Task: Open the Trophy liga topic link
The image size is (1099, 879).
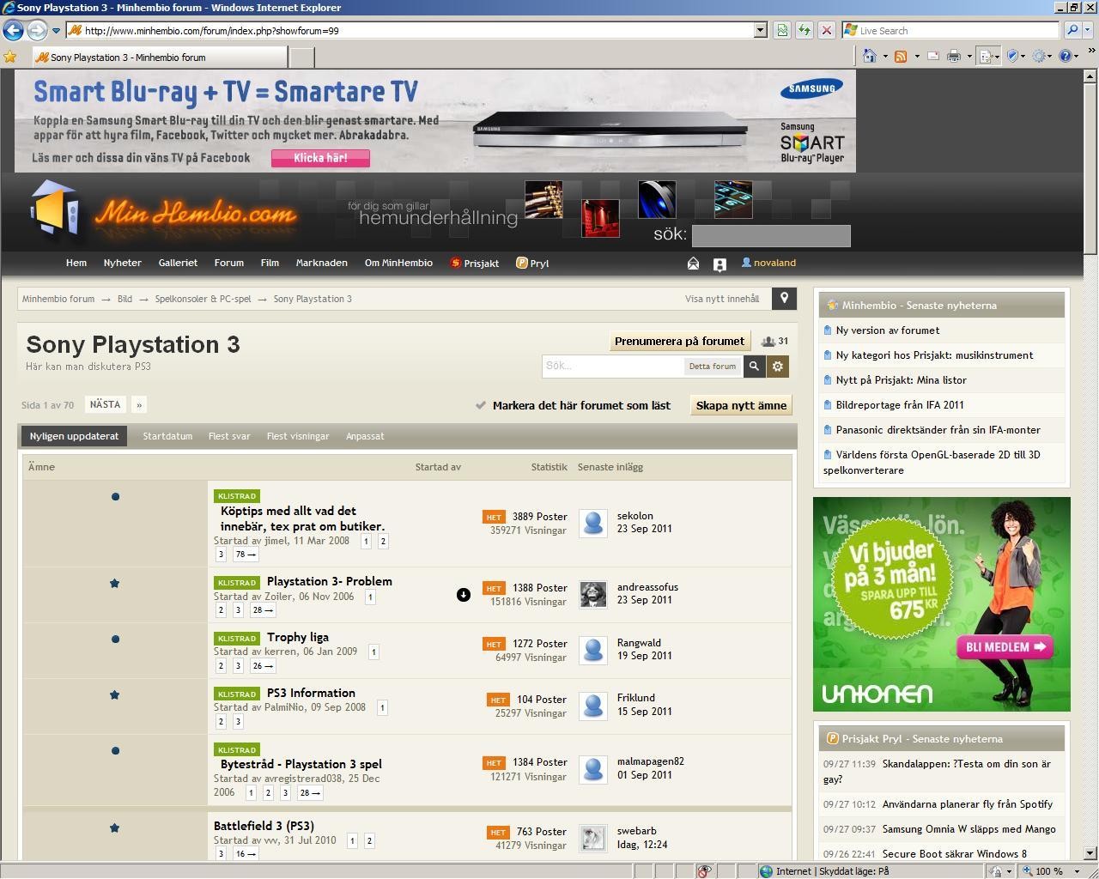Action: 298,637
